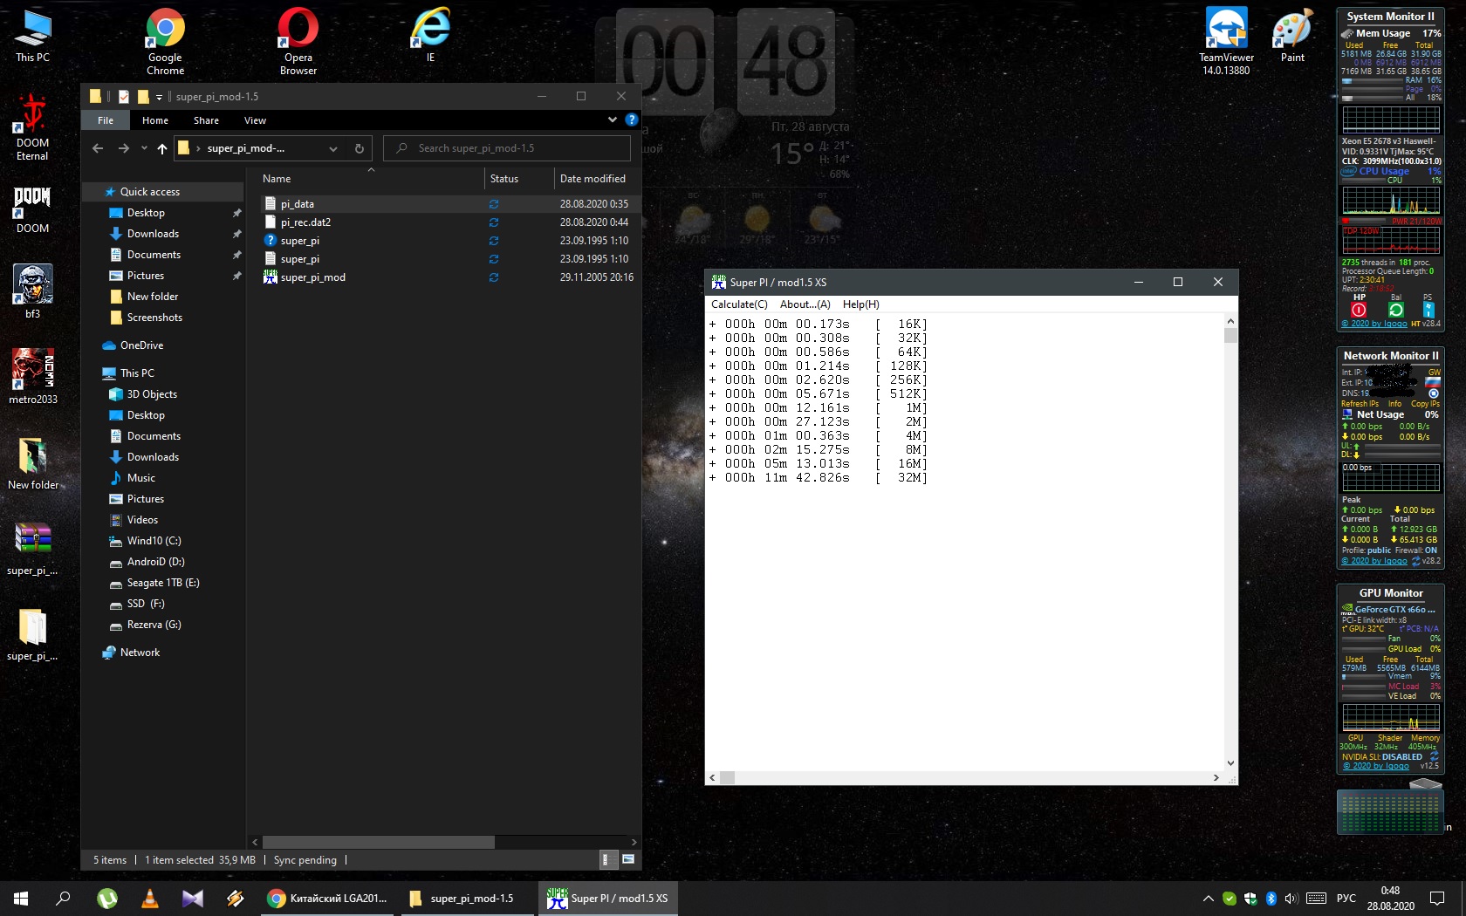Open recent locations dropdown in Explorer
Viewport: 1466px width, 916px height.
pos(144,148)
